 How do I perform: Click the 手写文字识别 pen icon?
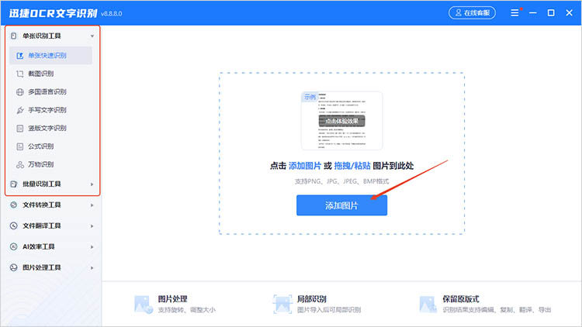click(x=20, y=110)
